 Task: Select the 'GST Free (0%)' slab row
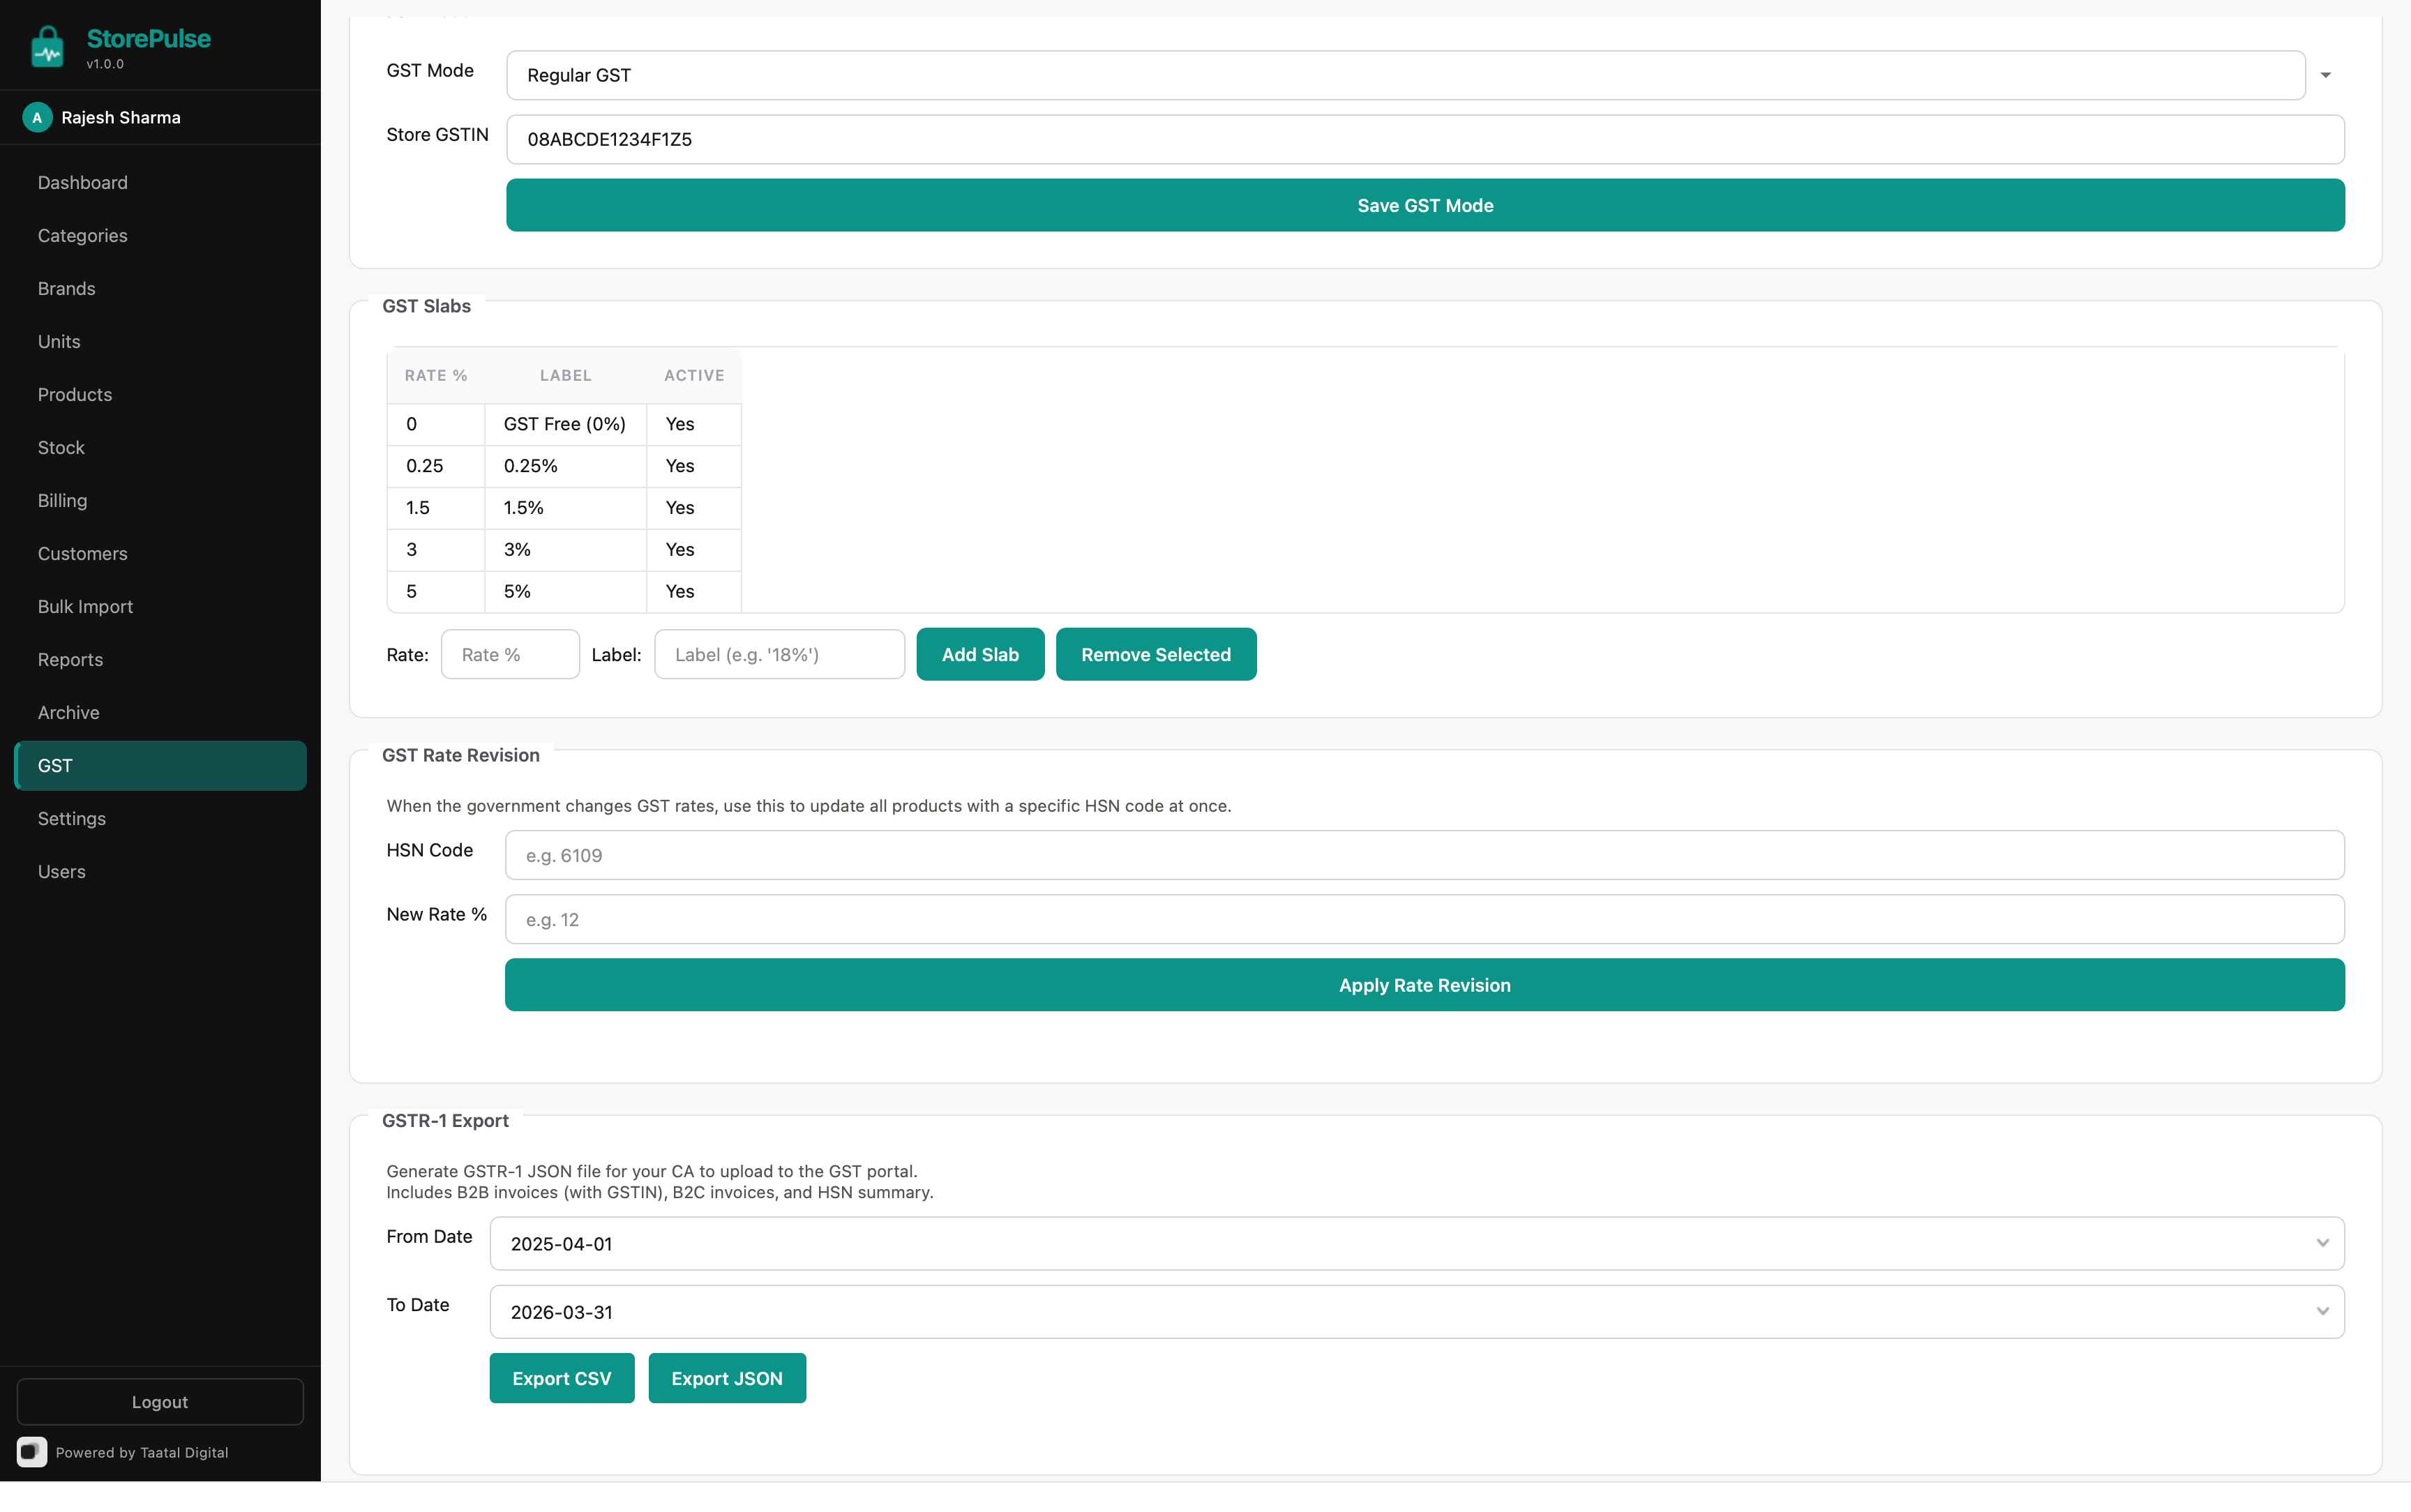coord(564,424)
